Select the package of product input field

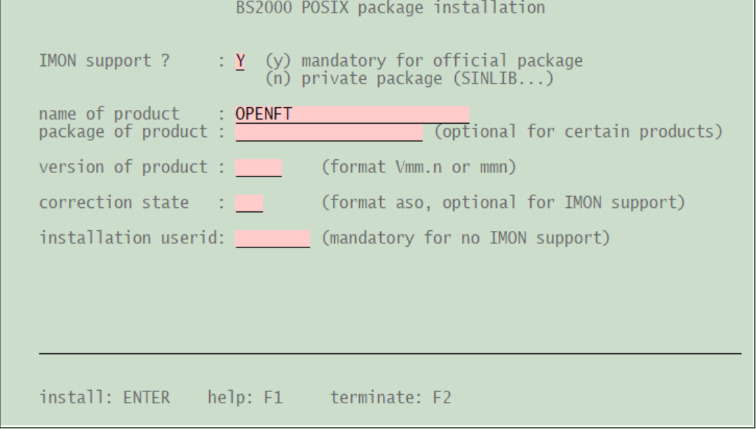tap(329, 131)
